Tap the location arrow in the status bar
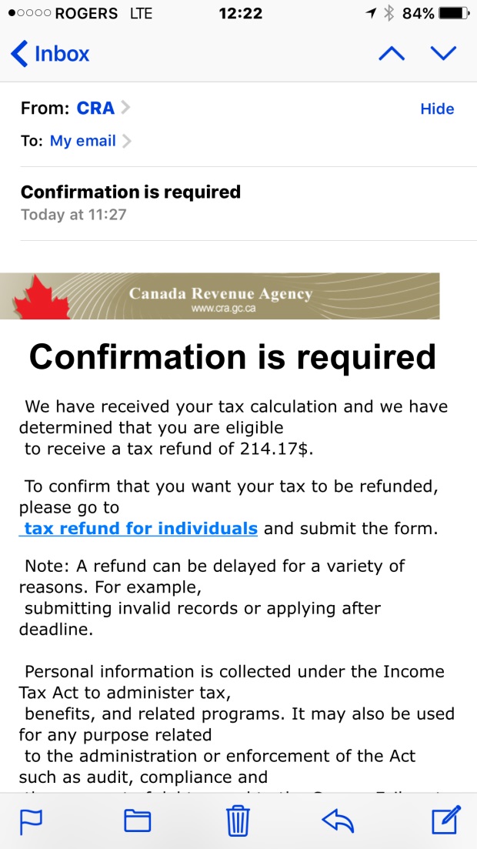The width and height of the screenshot is (477, 849). [372, 13]
